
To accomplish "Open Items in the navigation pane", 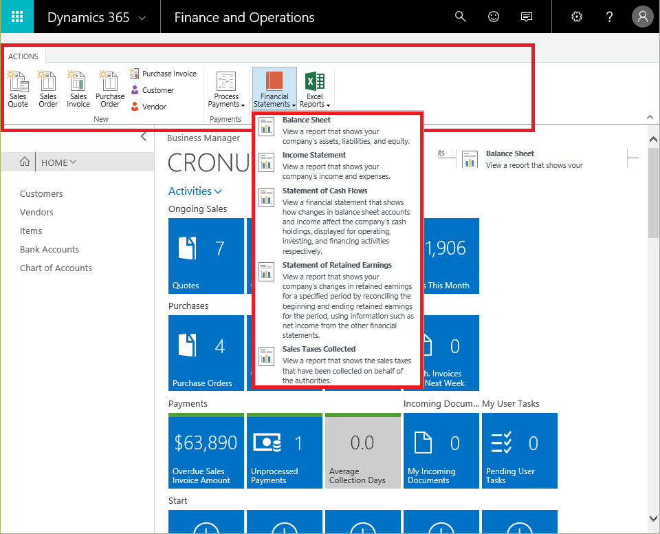I will tap(31, 231).
